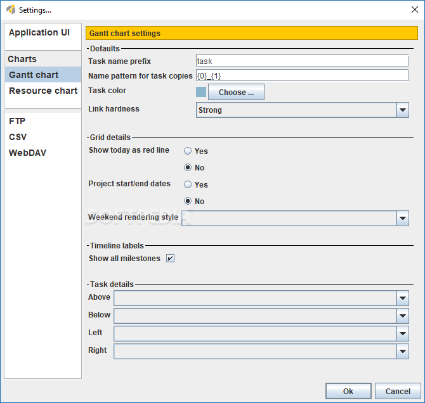
Task: Click the Charts section heading
Action: (22, 59)
